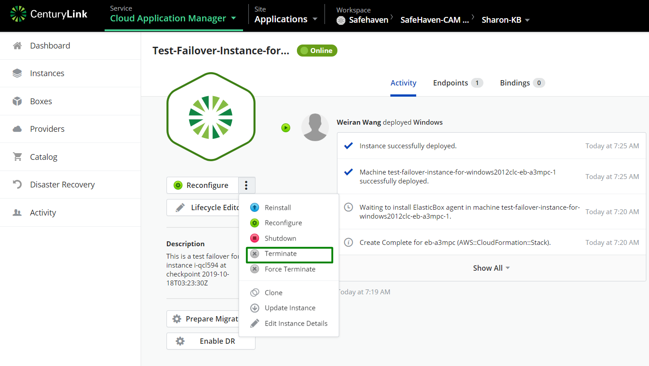
Task: Click the red Shutdown stop icon
Action: (x=255, y=238)
